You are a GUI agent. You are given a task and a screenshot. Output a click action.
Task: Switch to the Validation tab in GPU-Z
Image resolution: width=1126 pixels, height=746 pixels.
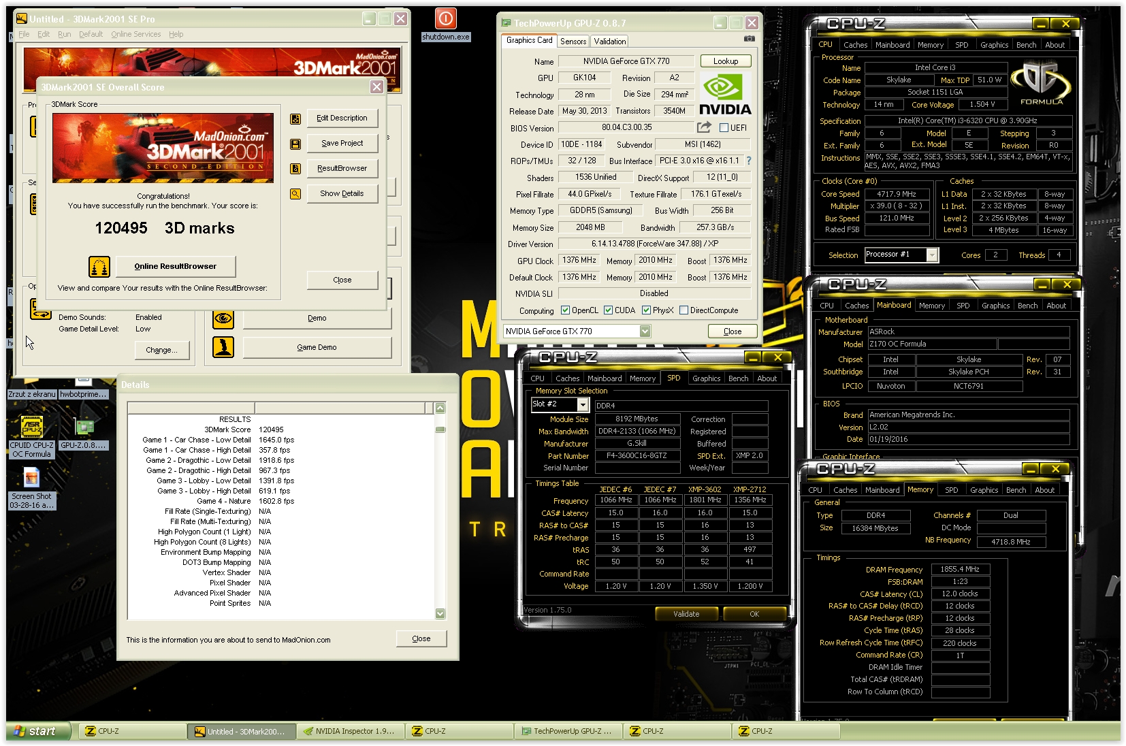(x=610, y=42)
